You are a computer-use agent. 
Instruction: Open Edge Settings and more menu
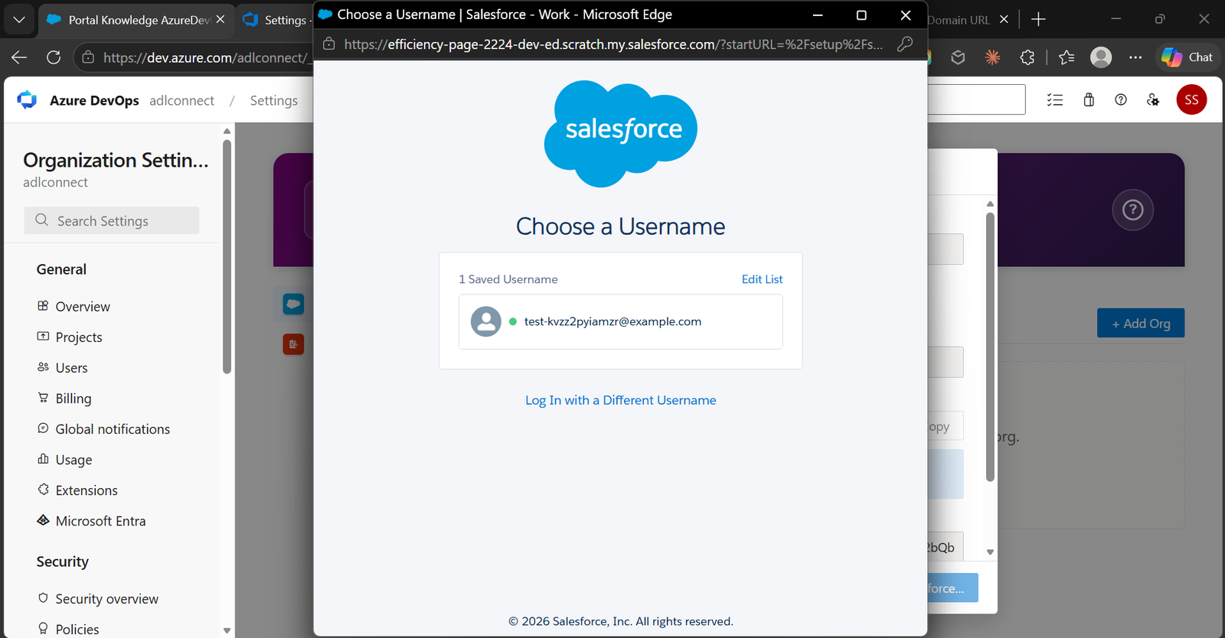pyautogui.click(x=1135, y=57)
